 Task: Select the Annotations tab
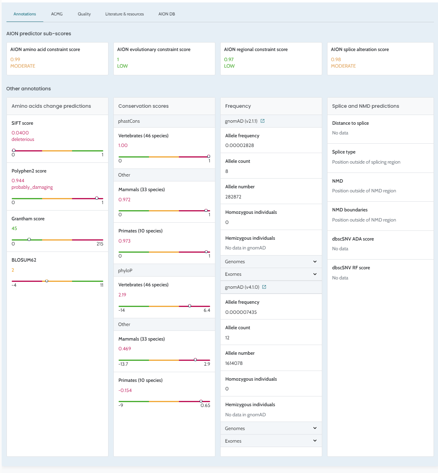tap(25, 14)
